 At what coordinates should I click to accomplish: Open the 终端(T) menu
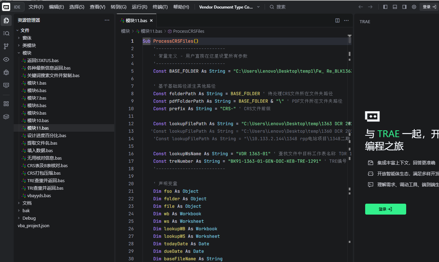click(160, 7)
